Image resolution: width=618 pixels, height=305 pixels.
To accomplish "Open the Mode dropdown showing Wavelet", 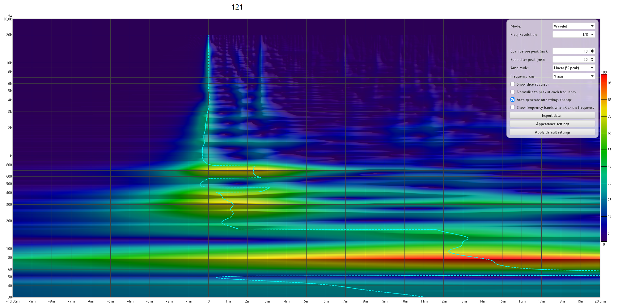I will 574,26.
